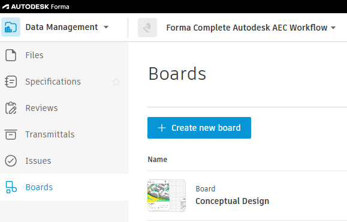
Task: Click the Transmittals archive box icon
Action: (11, 134)
